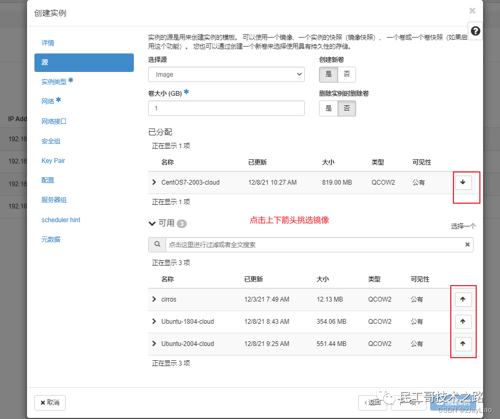Select the Ubuntu-2004-cloud image name
The height and width of the screenshot is (419, 500).
pyautogui.click(x=187, y=344)
